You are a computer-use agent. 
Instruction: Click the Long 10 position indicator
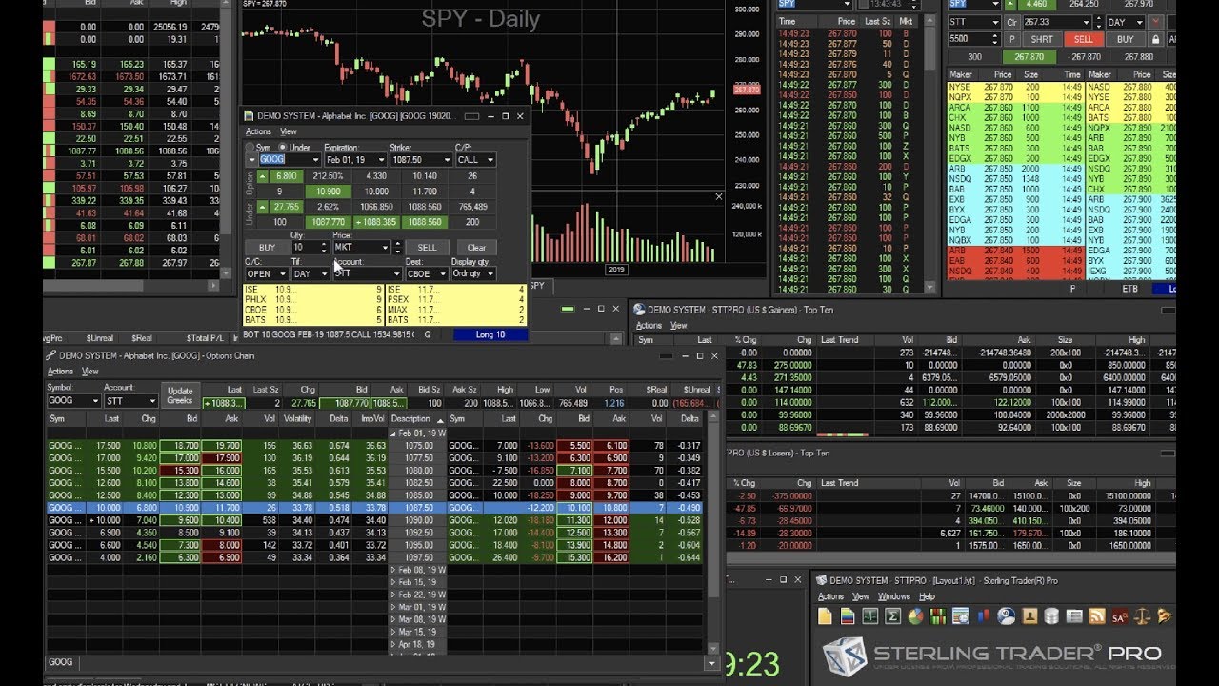490,334
